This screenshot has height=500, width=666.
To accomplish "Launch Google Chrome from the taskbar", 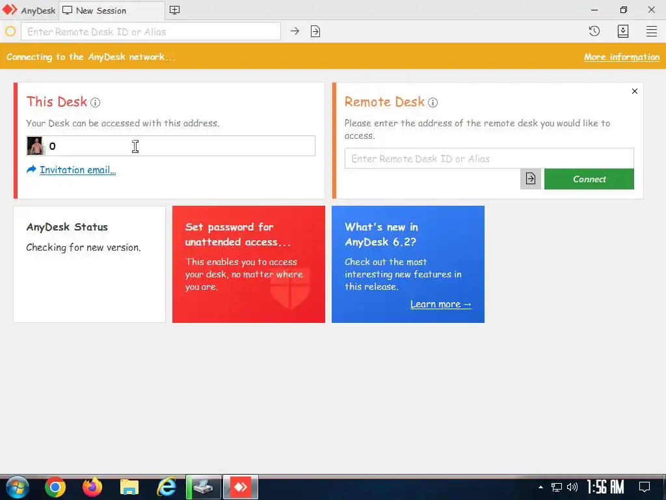I will point(55,487).
